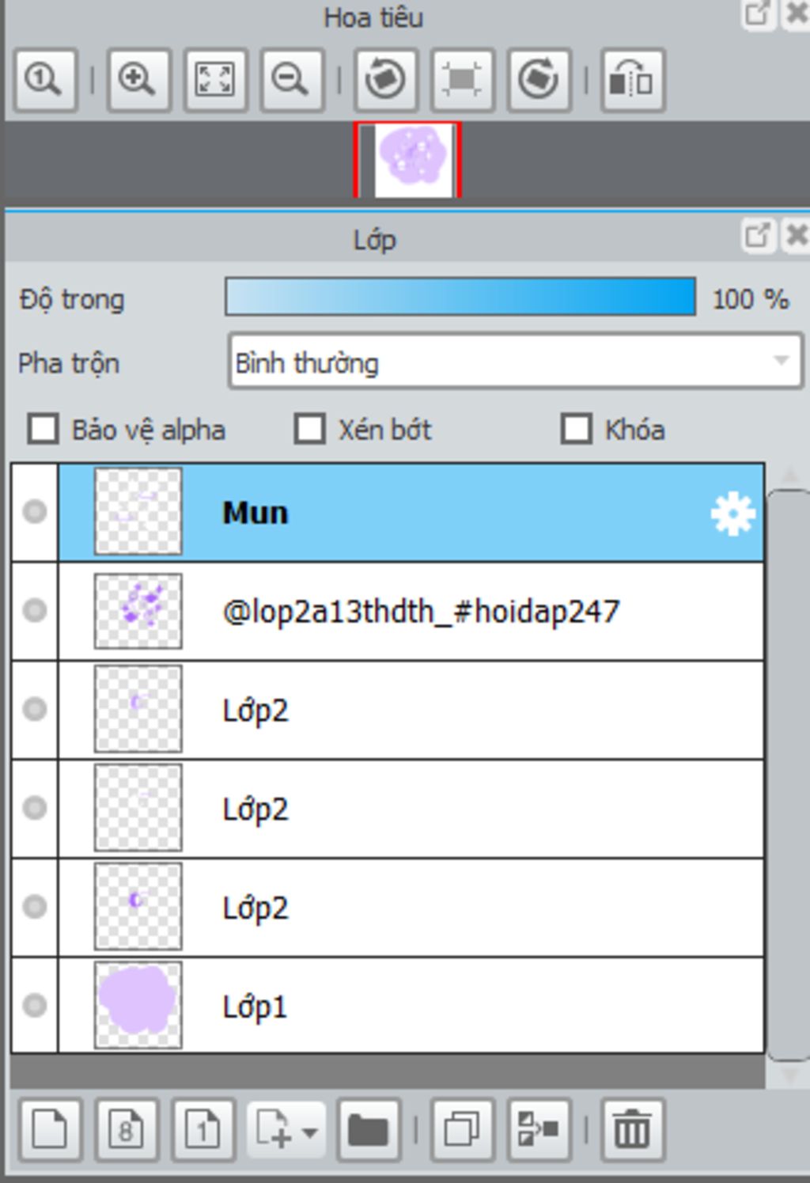Add a new 1-bit layer
Screen dimensions: 810x1183
point(203,1129)
